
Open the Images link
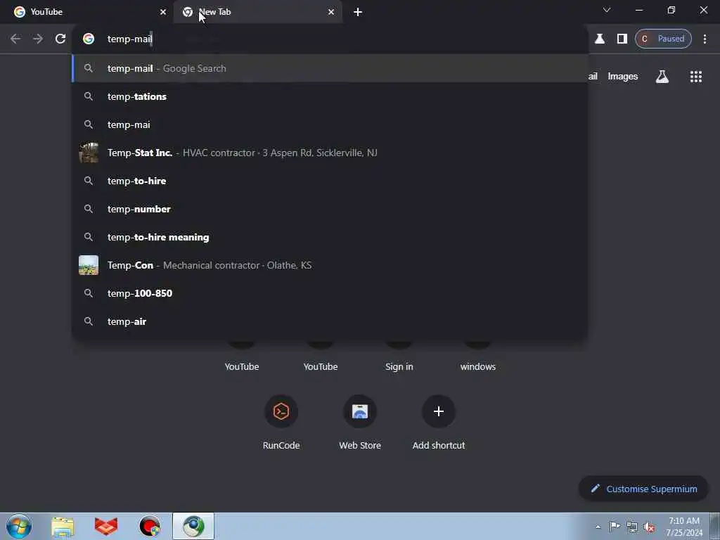pos(623,77)
